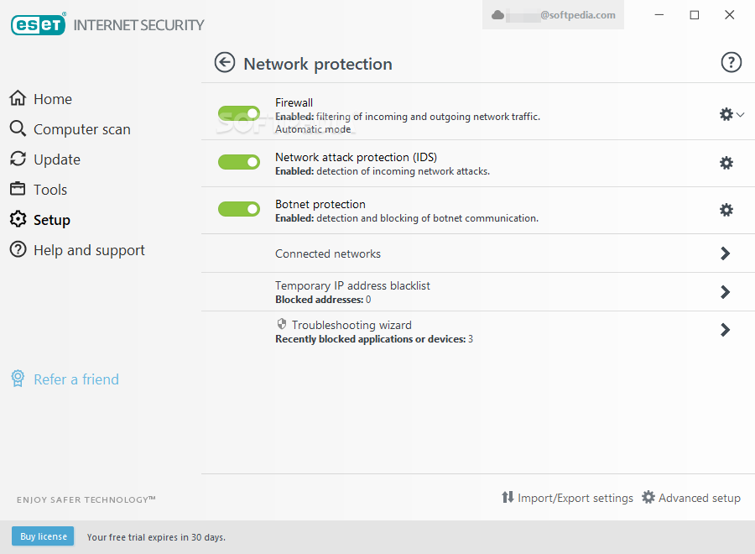
Task: Open Advanced setup
Action: [x=699, y=498]
